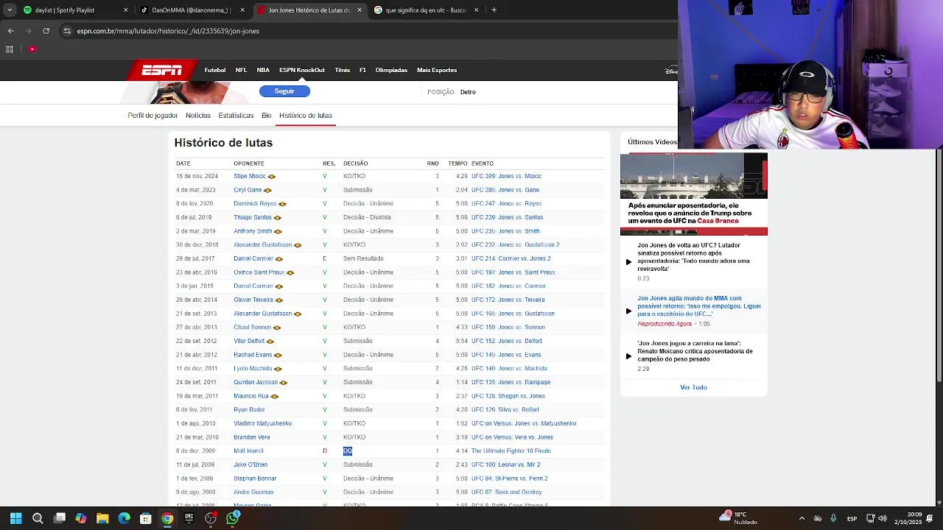This screenshot has height=530, width=943.
Task: Open the apps grid in bookmarks bar
Action: (x=10, y=49)
